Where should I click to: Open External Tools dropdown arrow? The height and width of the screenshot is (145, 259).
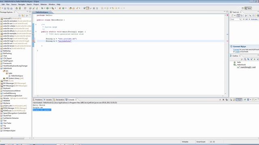[55, 8]
